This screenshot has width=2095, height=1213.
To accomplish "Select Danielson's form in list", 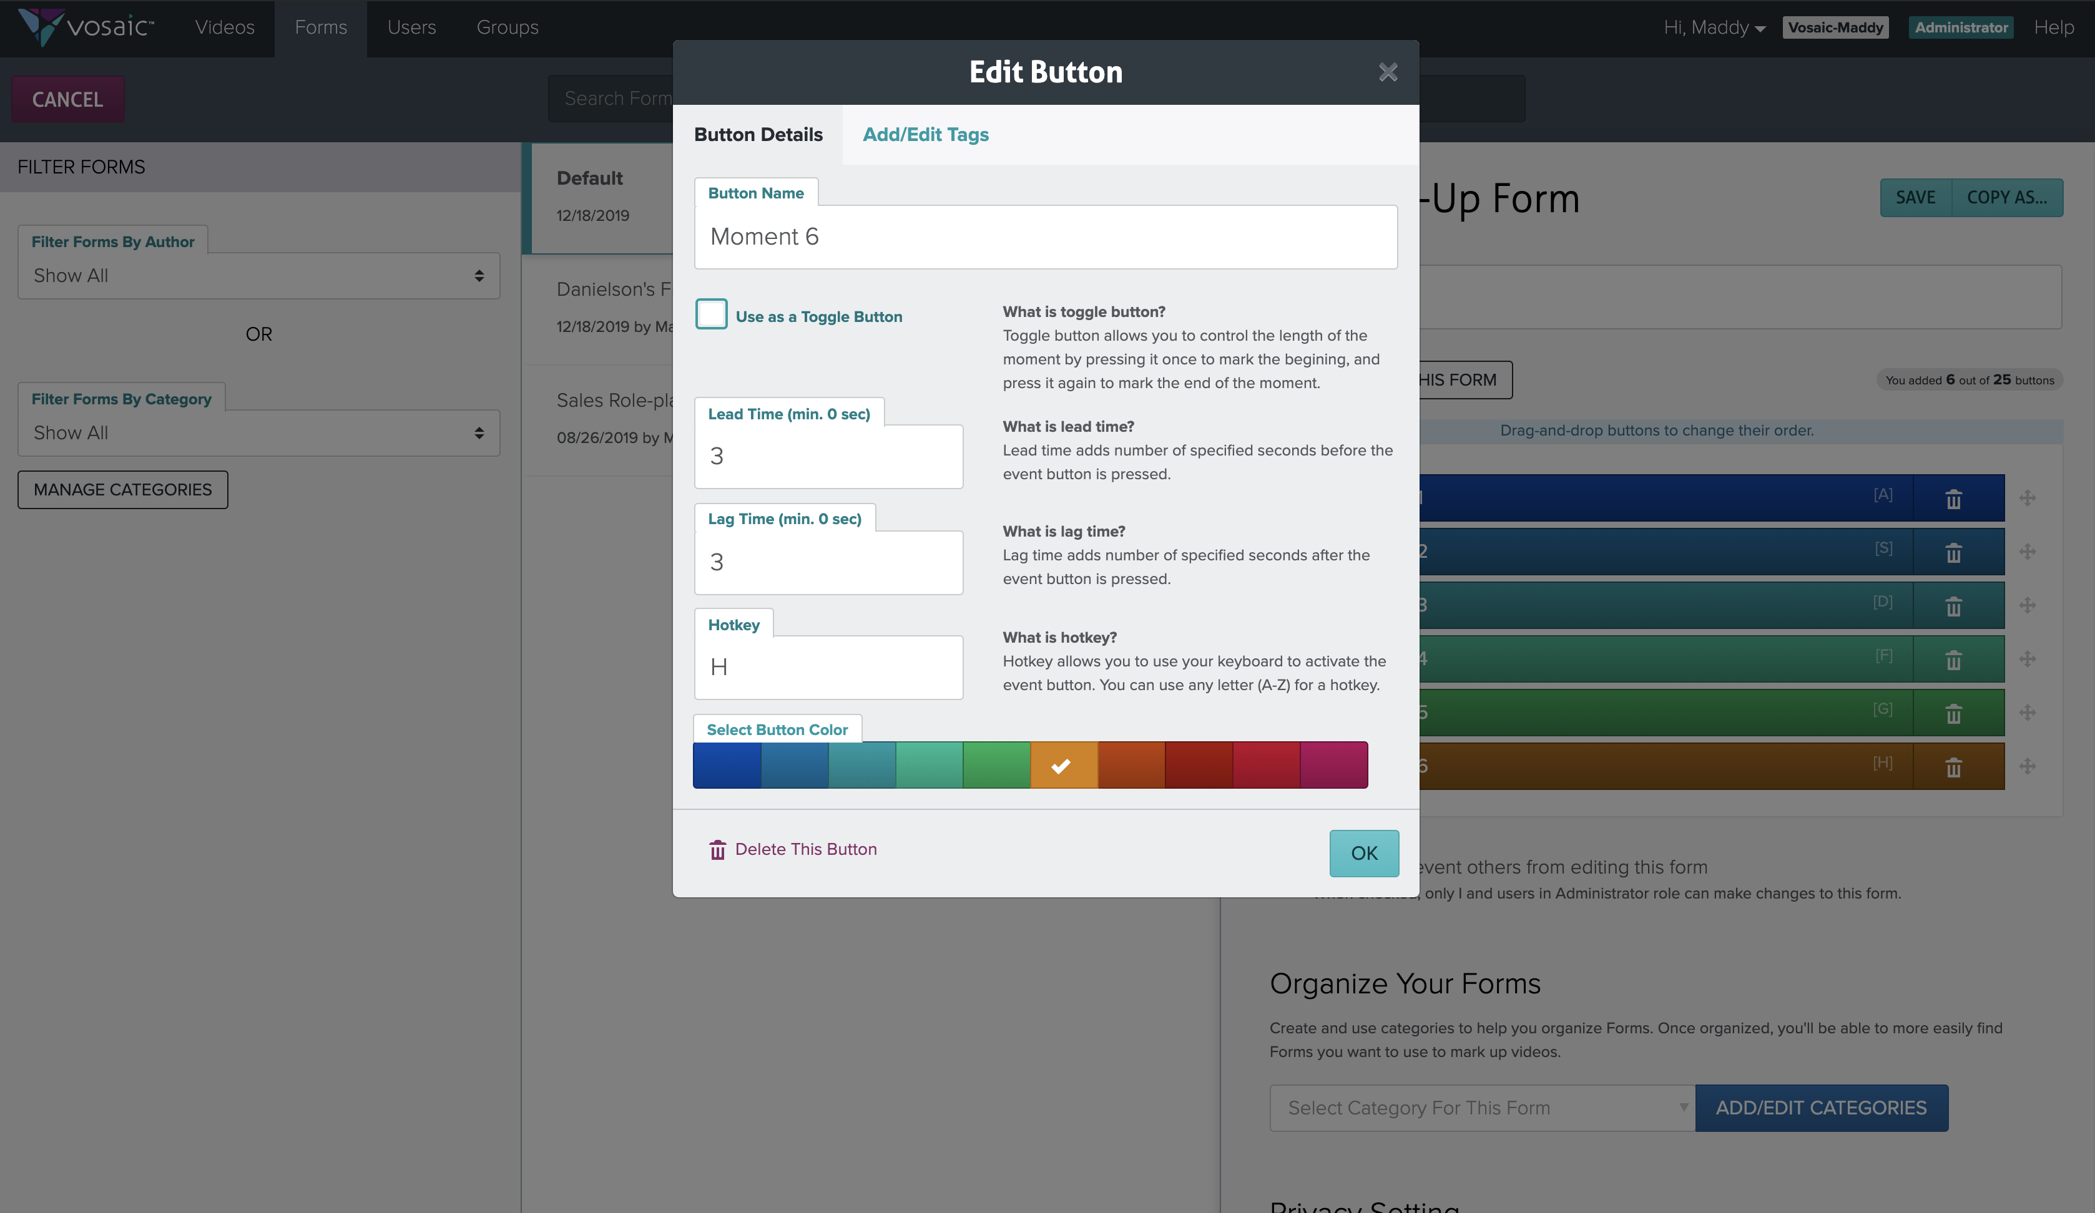I will 598,309.
